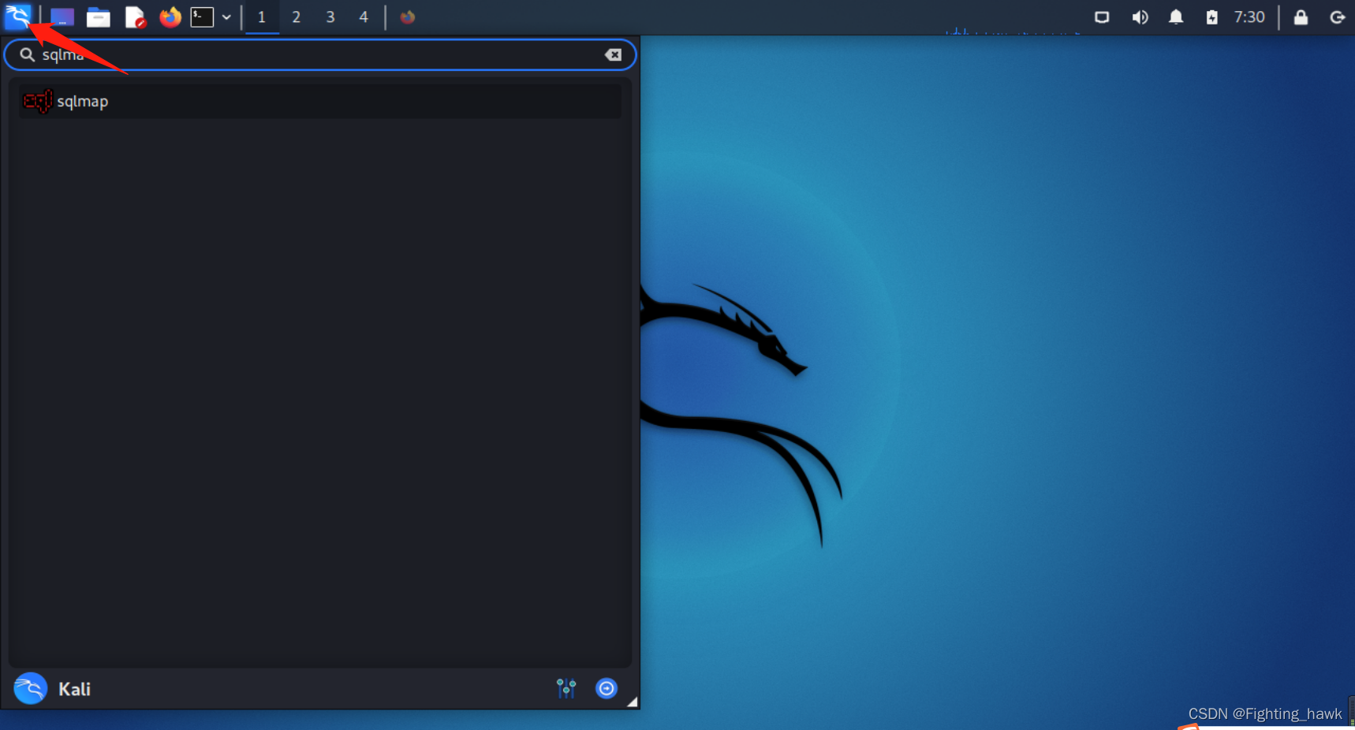
Task: Launch sqlmap from search results
Action: (x=320, y=102)
